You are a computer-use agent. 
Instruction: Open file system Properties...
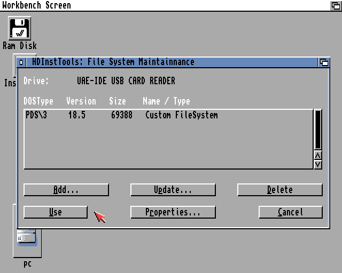[173, 212]
